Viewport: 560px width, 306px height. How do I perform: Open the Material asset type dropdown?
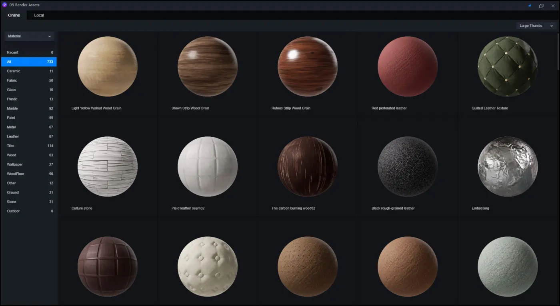click(x=30, y=36)
